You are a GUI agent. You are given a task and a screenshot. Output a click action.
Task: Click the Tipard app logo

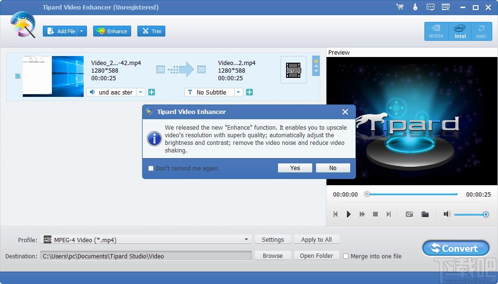[22, 24]
